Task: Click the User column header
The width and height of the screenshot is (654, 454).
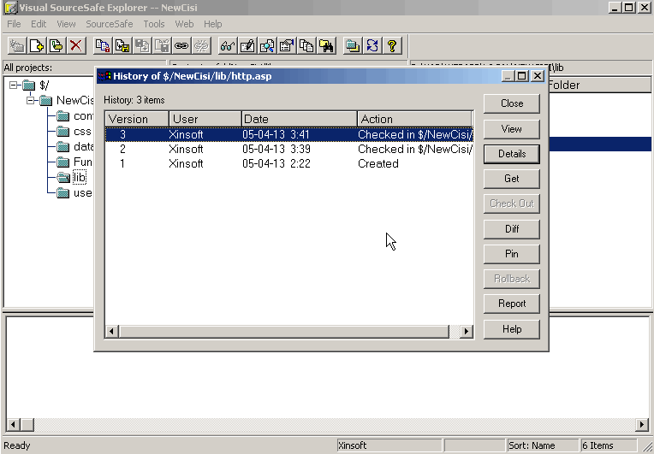Action: pyautogui.click(x=205, y=119)
